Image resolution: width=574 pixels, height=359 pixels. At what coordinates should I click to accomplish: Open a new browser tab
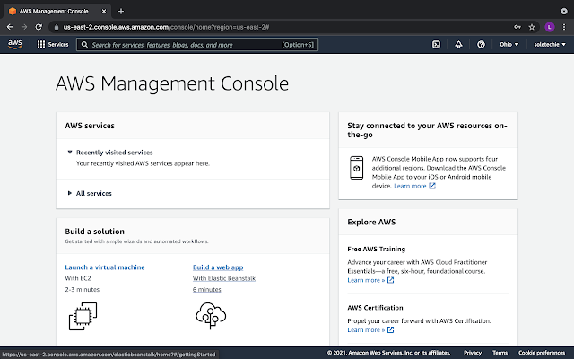[x=121, y=12]
